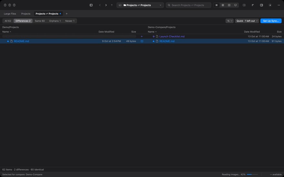Click the 9 Oct at 2:54 PM date
This screenshot has width=284, height=177.
point(111,41)
